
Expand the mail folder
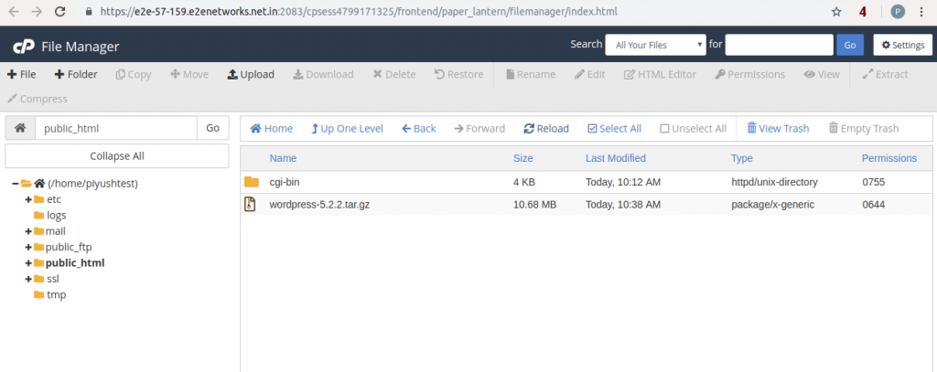click(x=28, y=231)
